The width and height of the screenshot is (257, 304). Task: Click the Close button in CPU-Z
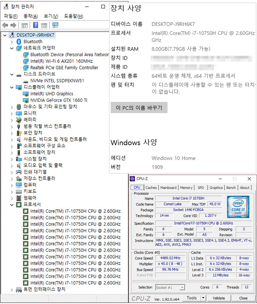(243, 298)
